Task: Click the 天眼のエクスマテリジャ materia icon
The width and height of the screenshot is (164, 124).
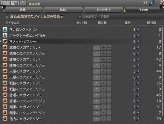Action: click(5, 77)
